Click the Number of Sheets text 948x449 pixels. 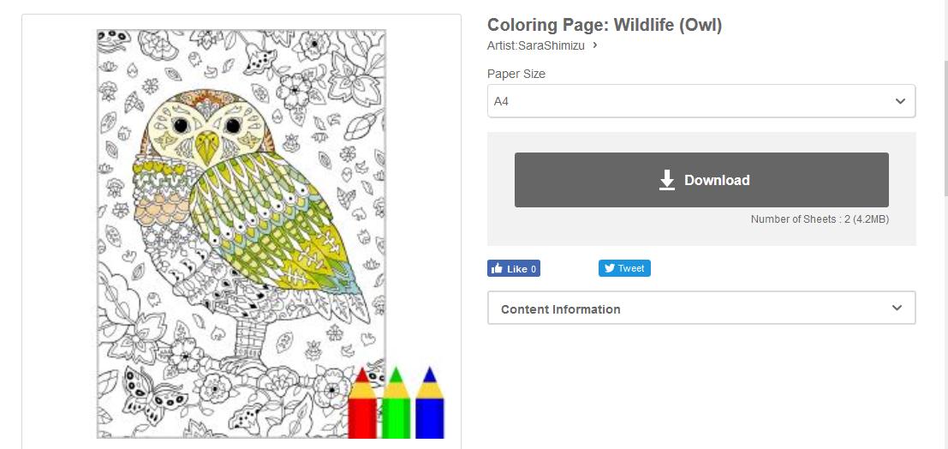(820, 219)
